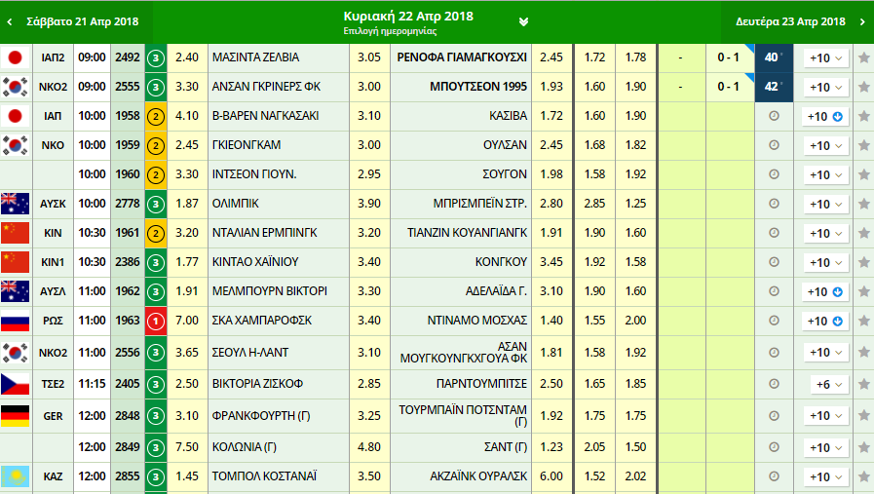The height and width of the screenshot is (494, 874).
Task: Expand +10 markets for Melbourne Victory match
Action: tap(824, 291)
